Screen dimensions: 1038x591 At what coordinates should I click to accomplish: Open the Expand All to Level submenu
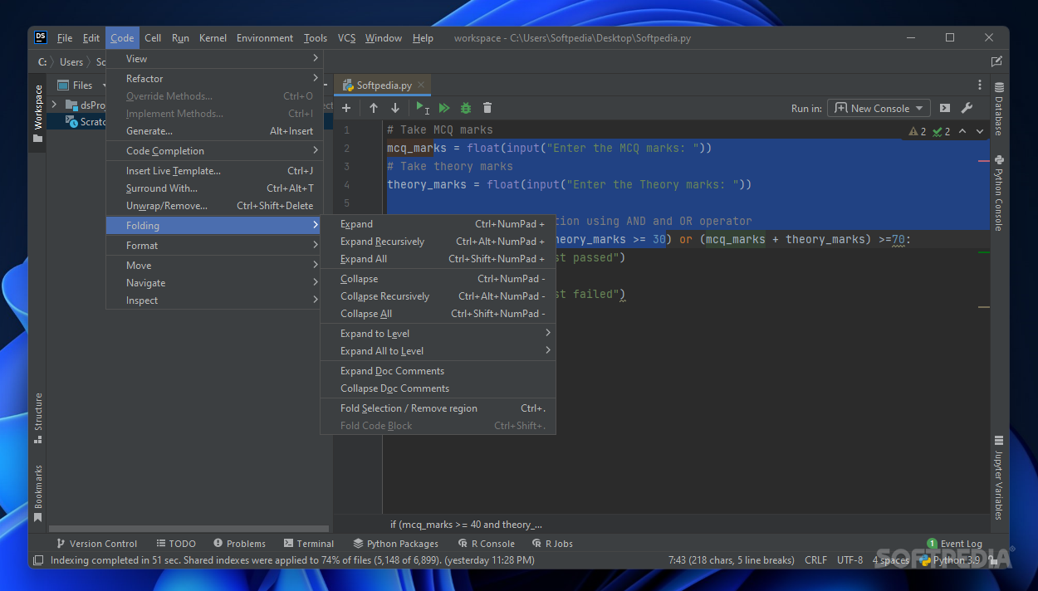click(x=438, y=350)
